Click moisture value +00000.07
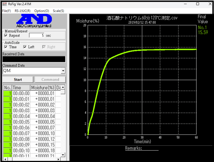The height and width of the screenshot is (162, 214). pyautogui.click(x=45, y=128)
